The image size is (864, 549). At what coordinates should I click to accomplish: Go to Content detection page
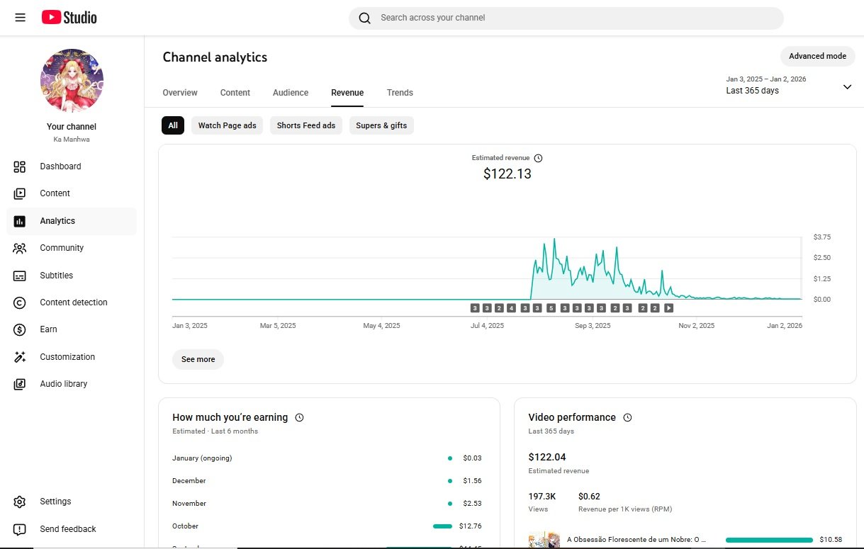coord(73,302)
